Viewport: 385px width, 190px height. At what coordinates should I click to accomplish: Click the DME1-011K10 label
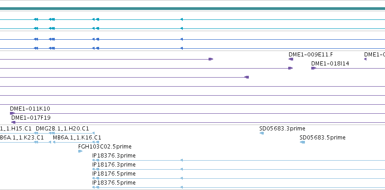coord(30,109)
